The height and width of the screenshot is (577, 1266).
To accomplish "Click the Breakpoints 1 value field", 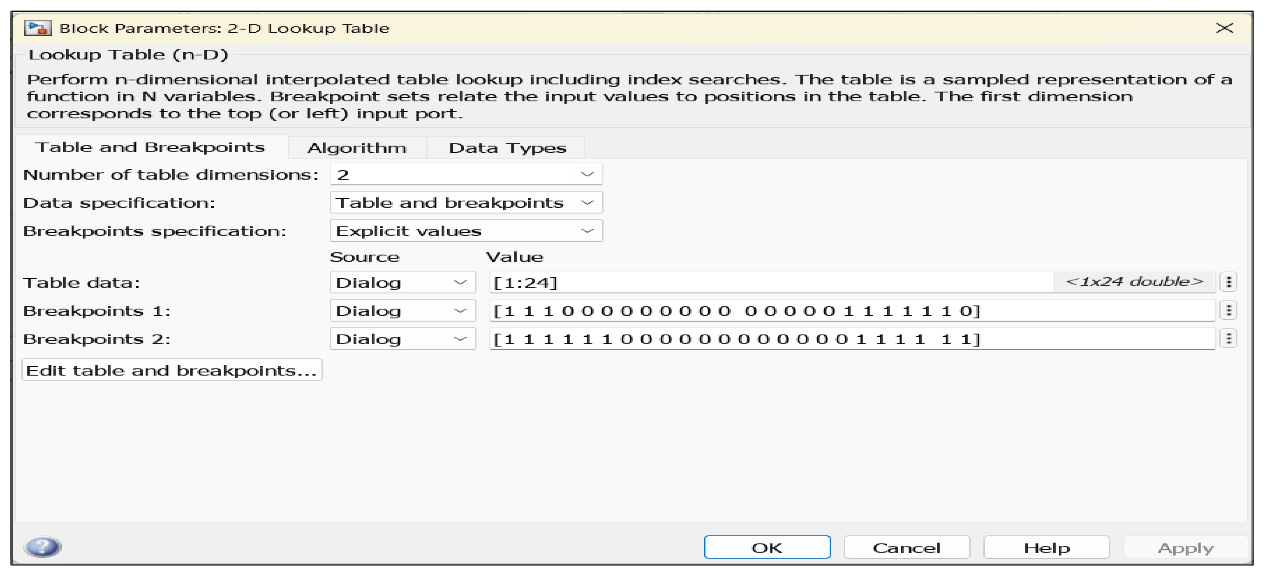I will pos(851,311).
